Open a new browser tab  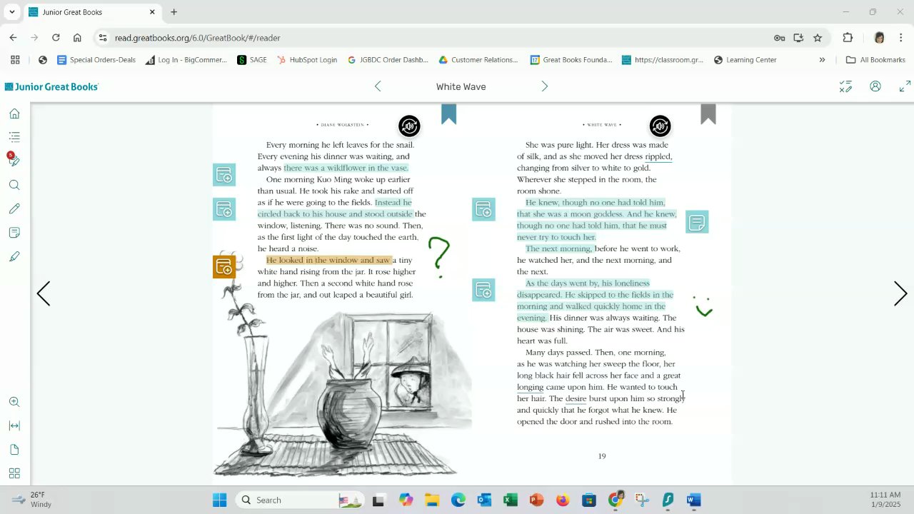coord(174,12)
